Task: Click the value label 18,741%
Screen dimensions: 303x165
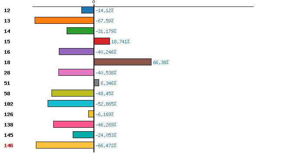Action: coord(120,42)
